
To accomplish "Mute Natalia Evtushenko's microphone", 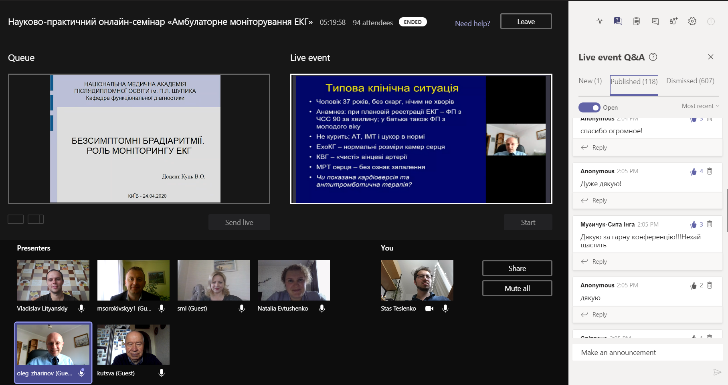I will click(x=322, y=309).
